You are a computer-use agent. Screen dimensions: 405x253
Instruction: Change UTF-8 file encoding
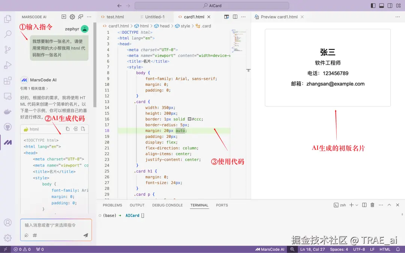coord(359,249)
